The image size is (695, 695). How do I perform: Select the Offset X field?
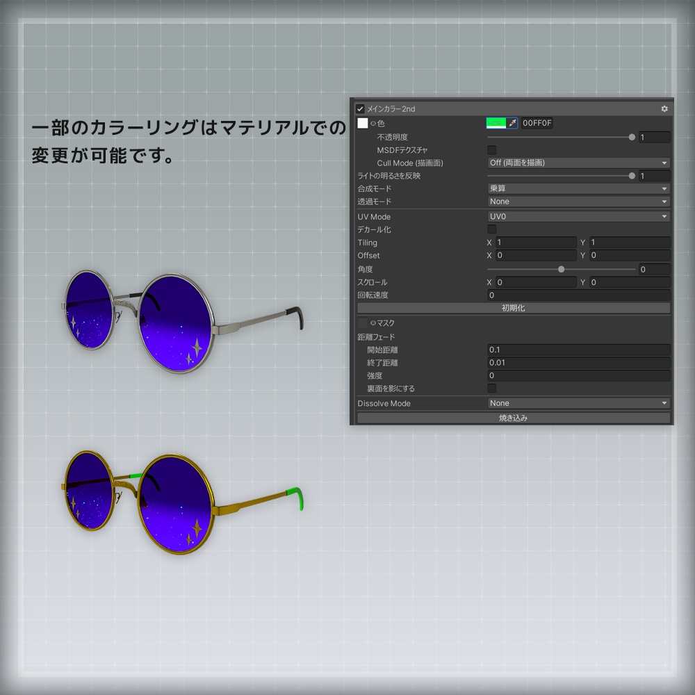[x=535, y=255]
